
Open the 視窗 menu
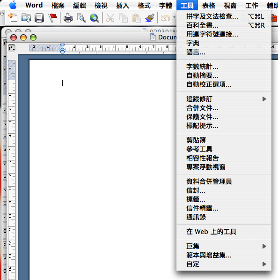coord(230,5)
